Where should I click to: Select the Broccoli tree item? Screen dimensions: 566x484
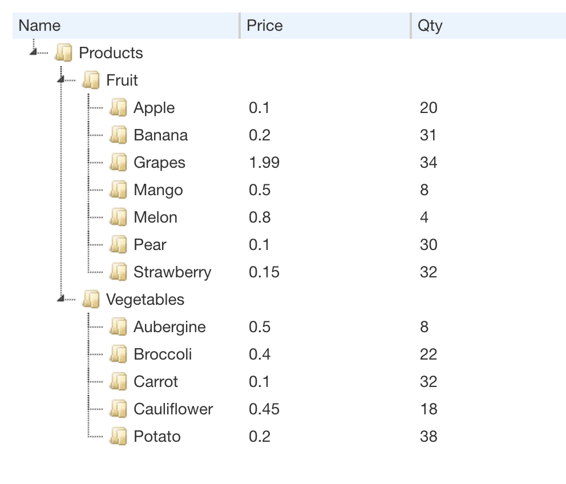pos(163,354)
